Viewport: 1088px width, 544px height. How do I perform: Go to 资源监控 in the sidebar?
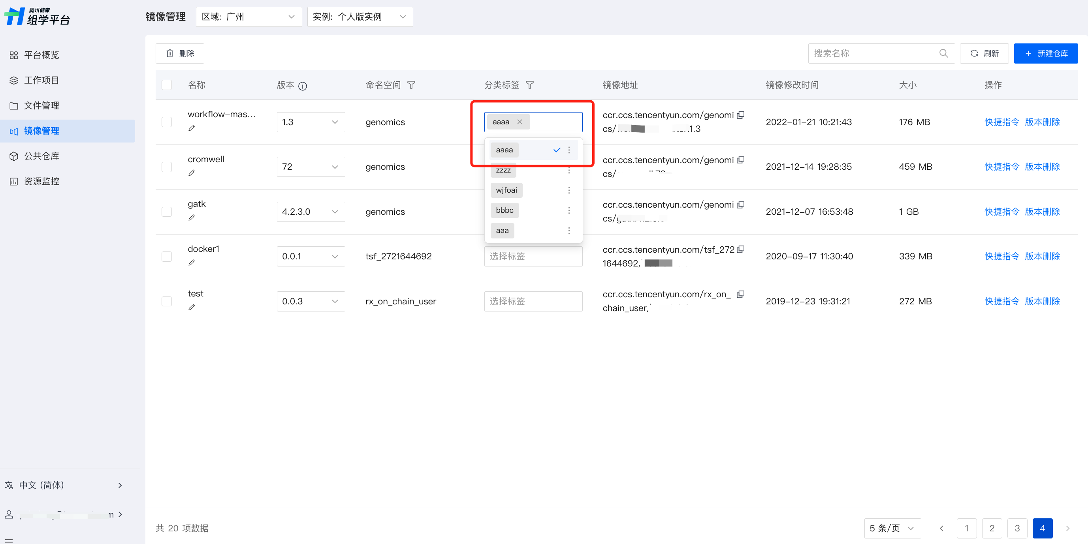(41, 182)
